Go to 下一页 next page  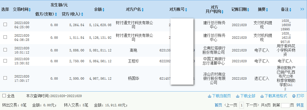(253, 105)
